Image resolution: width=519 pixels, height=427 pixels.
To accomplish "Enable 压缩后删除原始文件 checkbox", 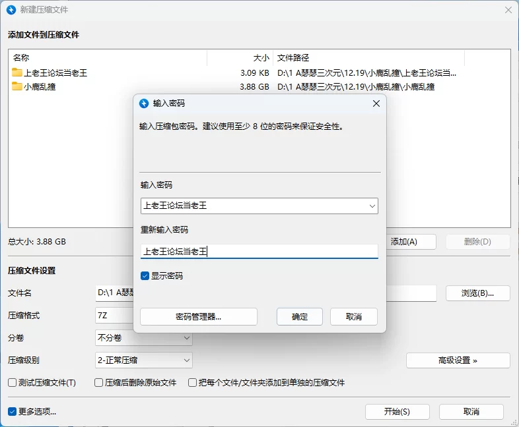I will pyautogui.click(x=98, y=382).
